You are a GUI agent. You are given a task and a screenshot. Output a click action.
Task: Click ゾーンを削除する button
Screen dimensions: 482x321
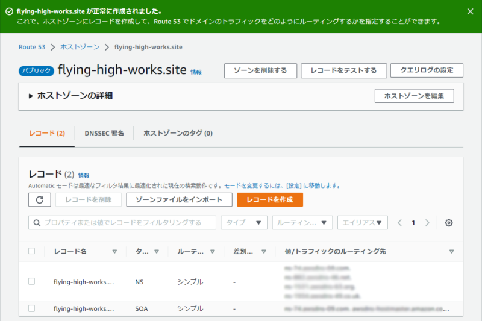click(260, 70)
